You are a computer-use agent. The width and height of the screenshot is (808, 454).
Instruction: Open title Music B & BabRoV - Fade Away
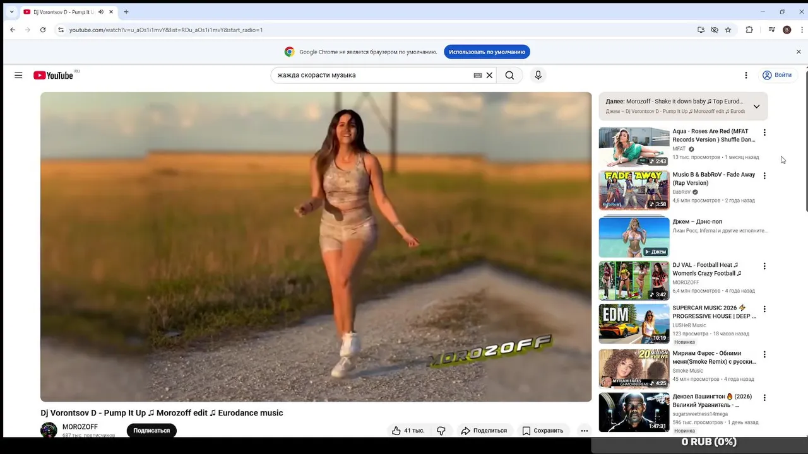(713, 178)
